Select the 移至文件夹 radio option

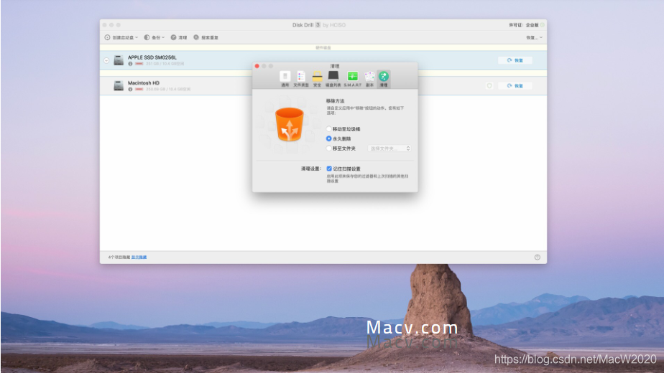328,148
